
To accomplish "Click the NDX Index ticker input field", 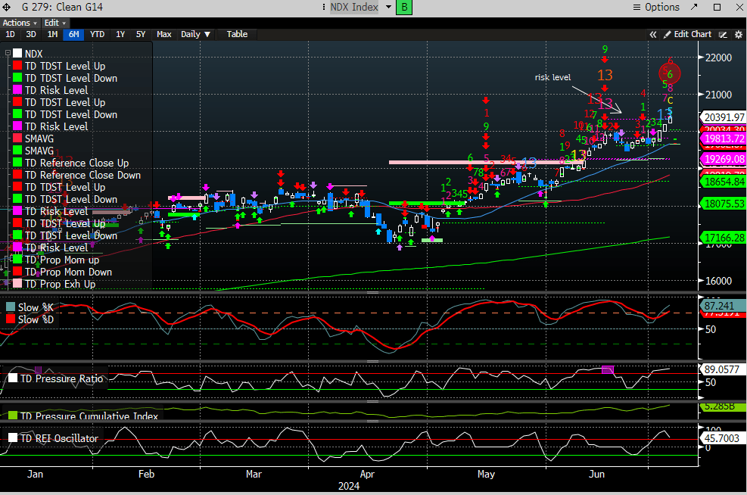I will click(x=355, y=7).
